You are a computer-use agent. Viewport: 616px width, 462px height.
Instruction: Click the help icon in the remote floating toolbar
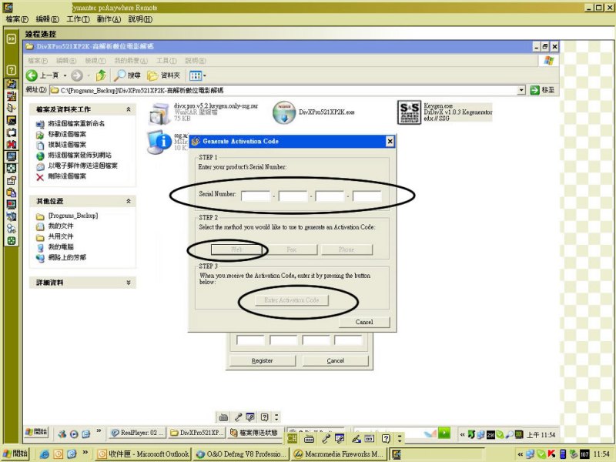264,417
